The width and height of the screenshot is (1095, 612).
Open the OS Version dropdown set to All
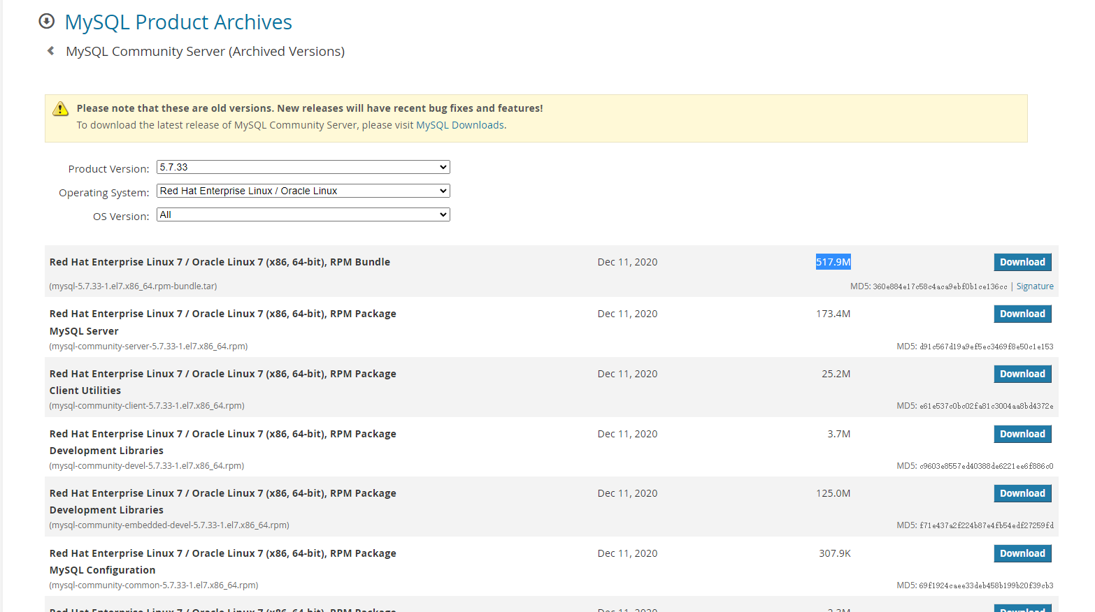pos(303,214)
